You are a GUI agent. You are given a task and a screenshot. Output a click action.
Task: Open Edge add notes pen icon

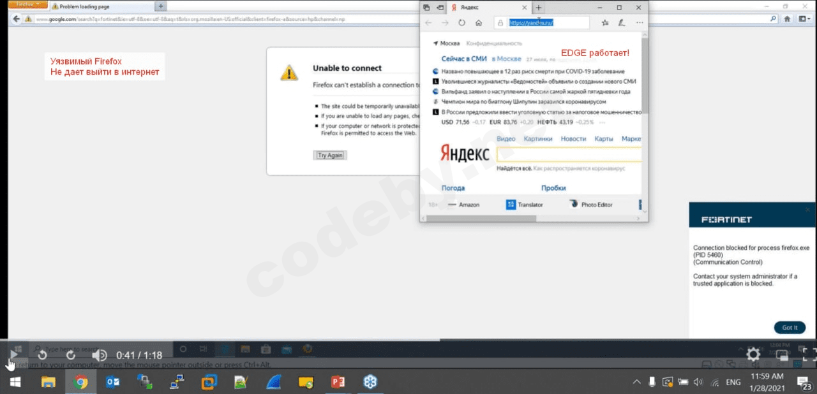[x=622, y=22]
